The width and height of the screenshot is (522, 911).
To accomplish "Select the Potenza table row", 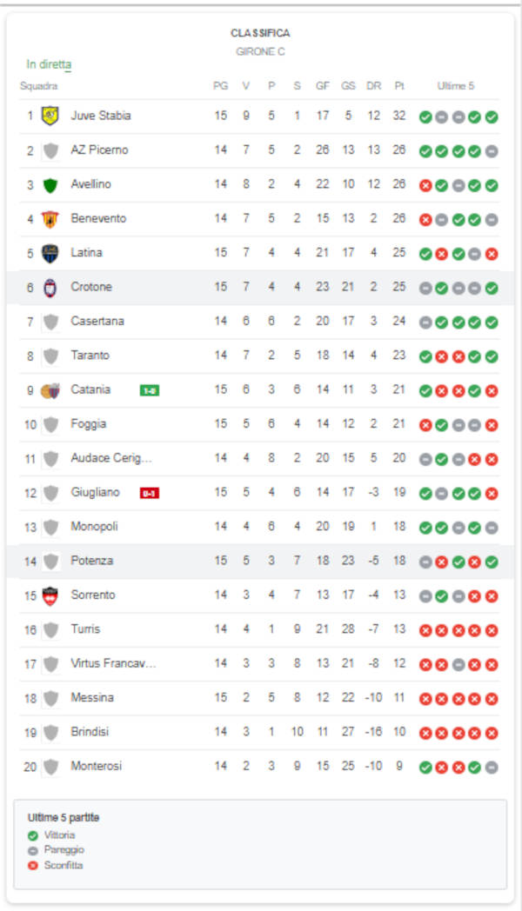I will coord(261,562).
